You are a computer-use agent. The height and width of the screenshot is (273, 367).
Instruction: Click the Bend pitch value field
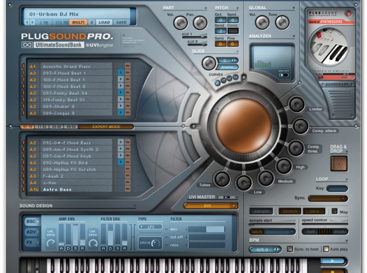point(220,31)
